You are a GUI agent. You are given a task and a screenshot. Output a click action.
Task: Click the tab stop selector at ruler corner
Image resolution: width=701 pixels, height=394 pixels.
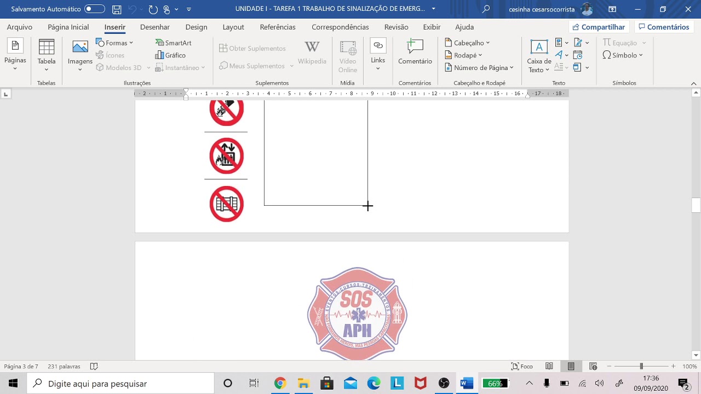click(6, 94)
